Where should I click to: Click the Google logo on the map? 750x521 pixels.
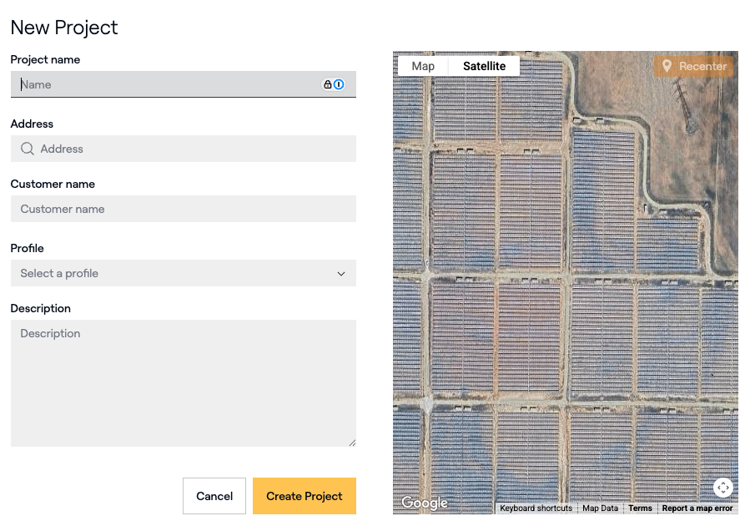(425, 503)
